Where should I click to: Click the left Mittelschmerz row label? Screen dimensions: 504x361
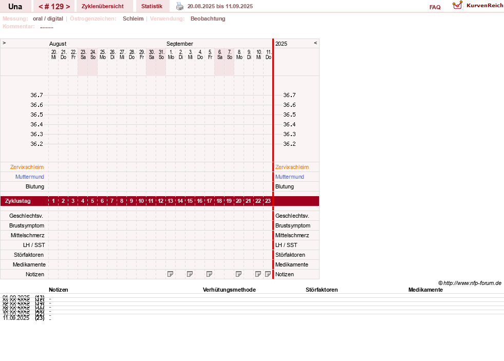pos(28,235)
